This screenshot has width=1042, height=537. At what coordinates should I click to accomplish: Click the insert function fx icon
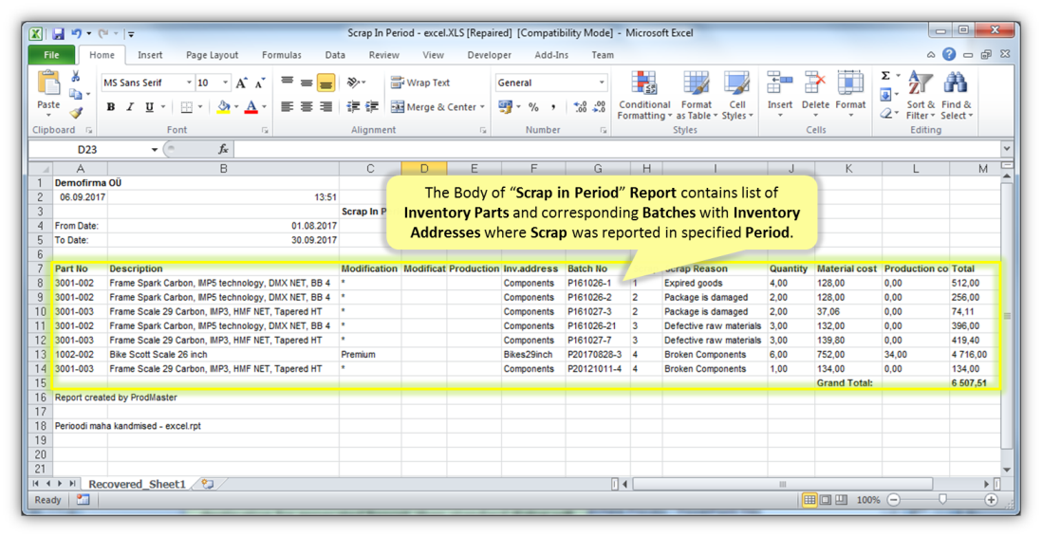(x=223, y=150)
